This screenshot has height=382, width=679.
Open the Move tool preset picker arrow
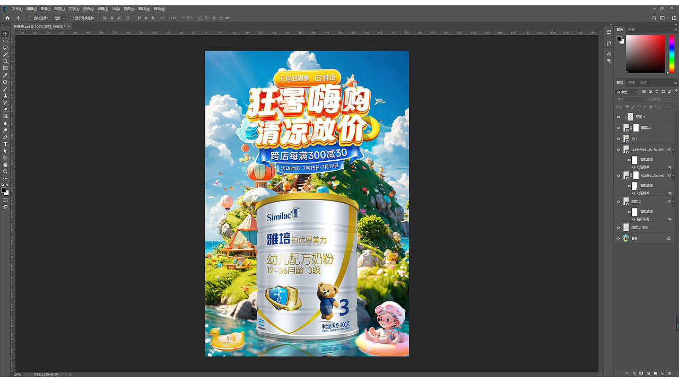[x=24, y=18]
